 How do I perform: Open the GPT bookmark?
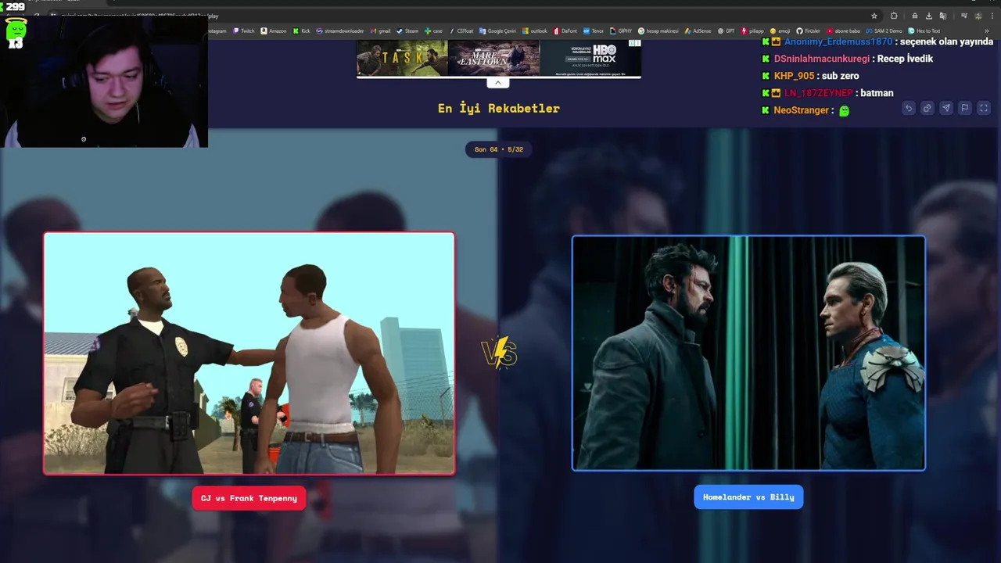pyautogui.click(x=727, y=31)
